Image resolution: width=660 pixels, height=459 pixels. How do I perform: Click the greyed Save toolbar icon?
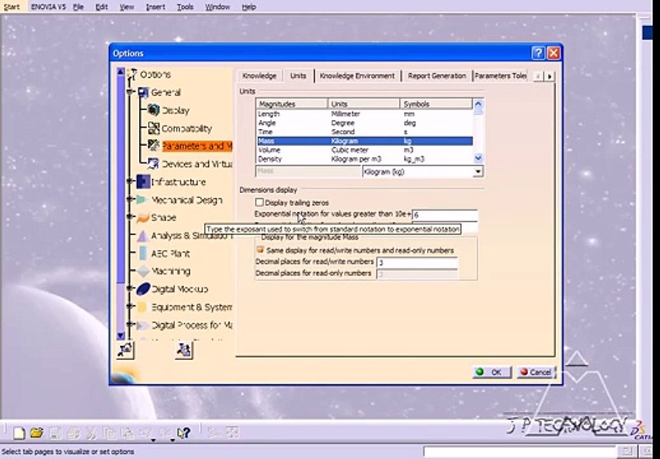pyautogui.click(x=55, y=433)
